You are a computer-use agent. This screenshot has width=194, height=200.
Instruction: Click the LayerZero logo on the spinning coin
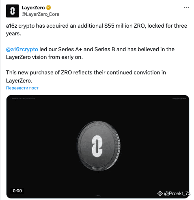point(97,146)
